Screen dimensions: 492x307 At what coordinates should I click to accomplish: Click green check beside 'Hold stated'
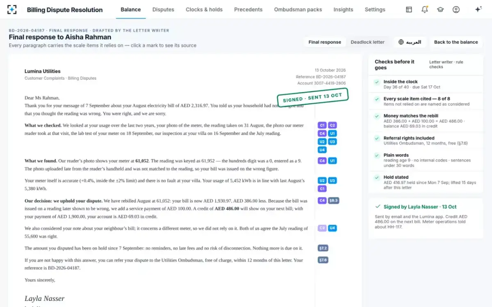click(376, 178)
